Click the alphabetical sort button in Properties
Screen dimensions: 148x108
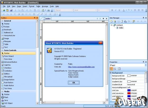115,69
